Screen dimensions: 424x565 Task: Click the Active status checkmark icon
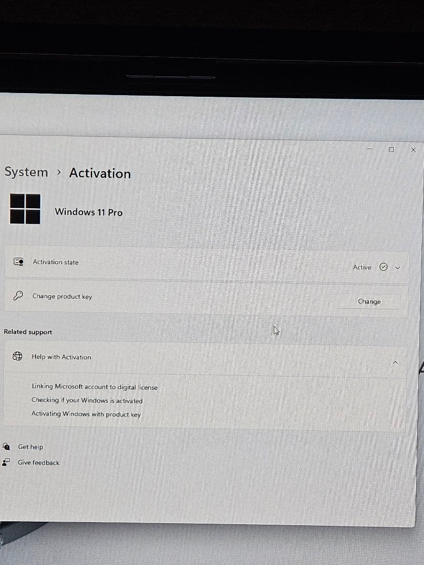click(x=383, y=267)
